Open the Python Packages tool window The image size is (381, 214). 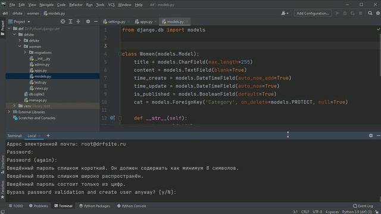95,206
